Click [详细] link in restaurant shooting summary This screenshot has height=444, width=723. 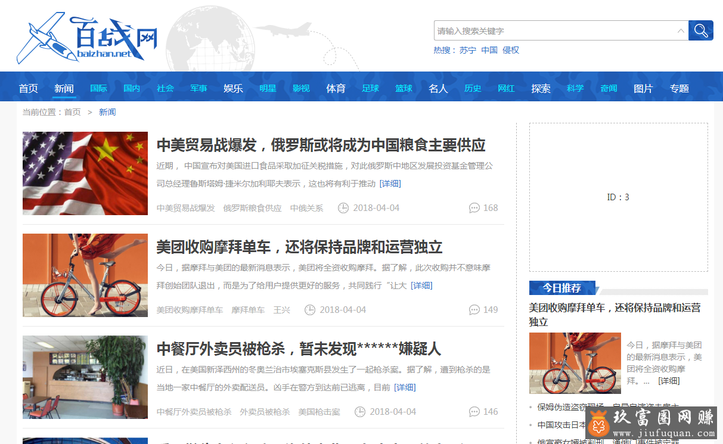pyautogui.click(x=405, y=387)
